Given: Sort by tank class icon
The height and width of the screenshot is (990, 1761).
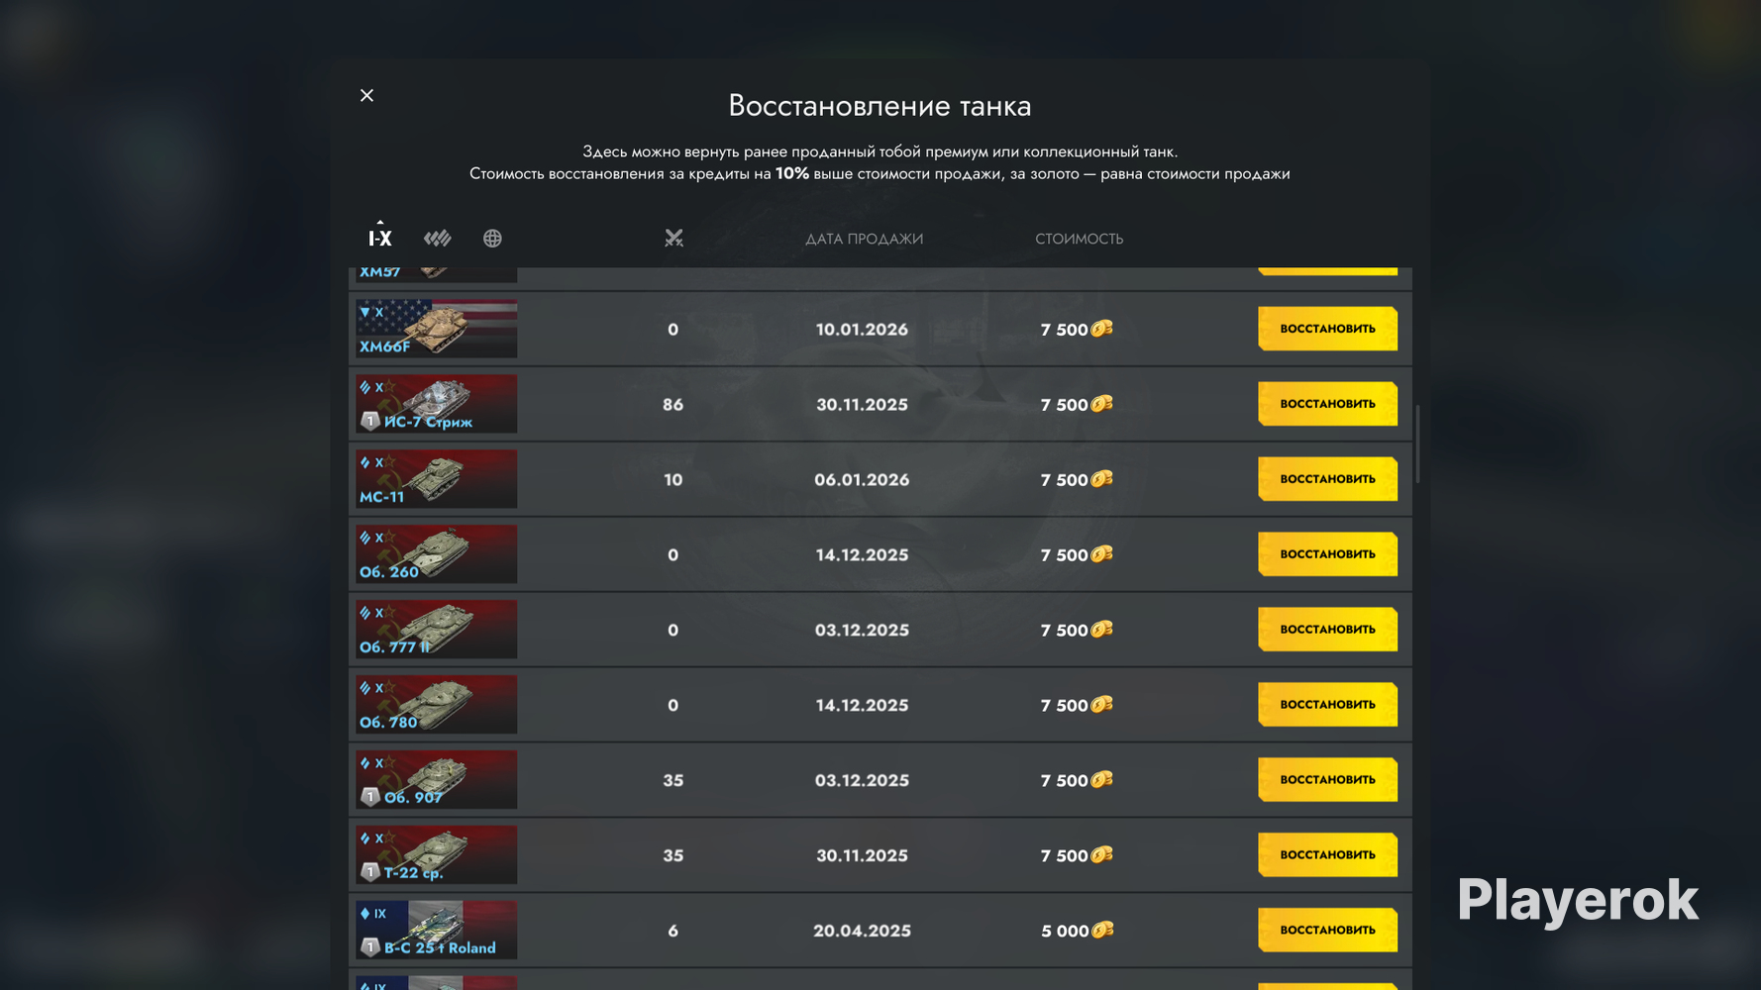Looking at the screenshot, I should click(x=437, y=238).
